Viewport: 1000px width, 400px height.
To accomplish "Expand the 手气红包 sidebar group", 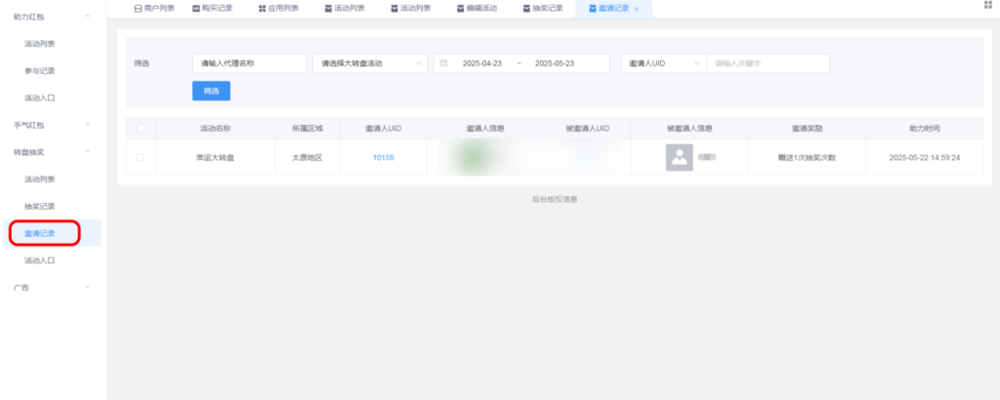I will 87,124.
